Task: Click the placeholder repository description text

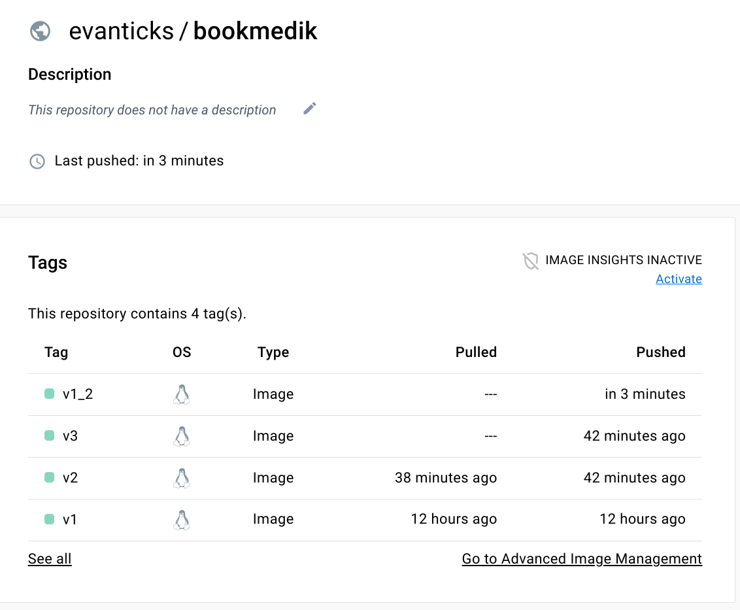Action: pos(152,110)
